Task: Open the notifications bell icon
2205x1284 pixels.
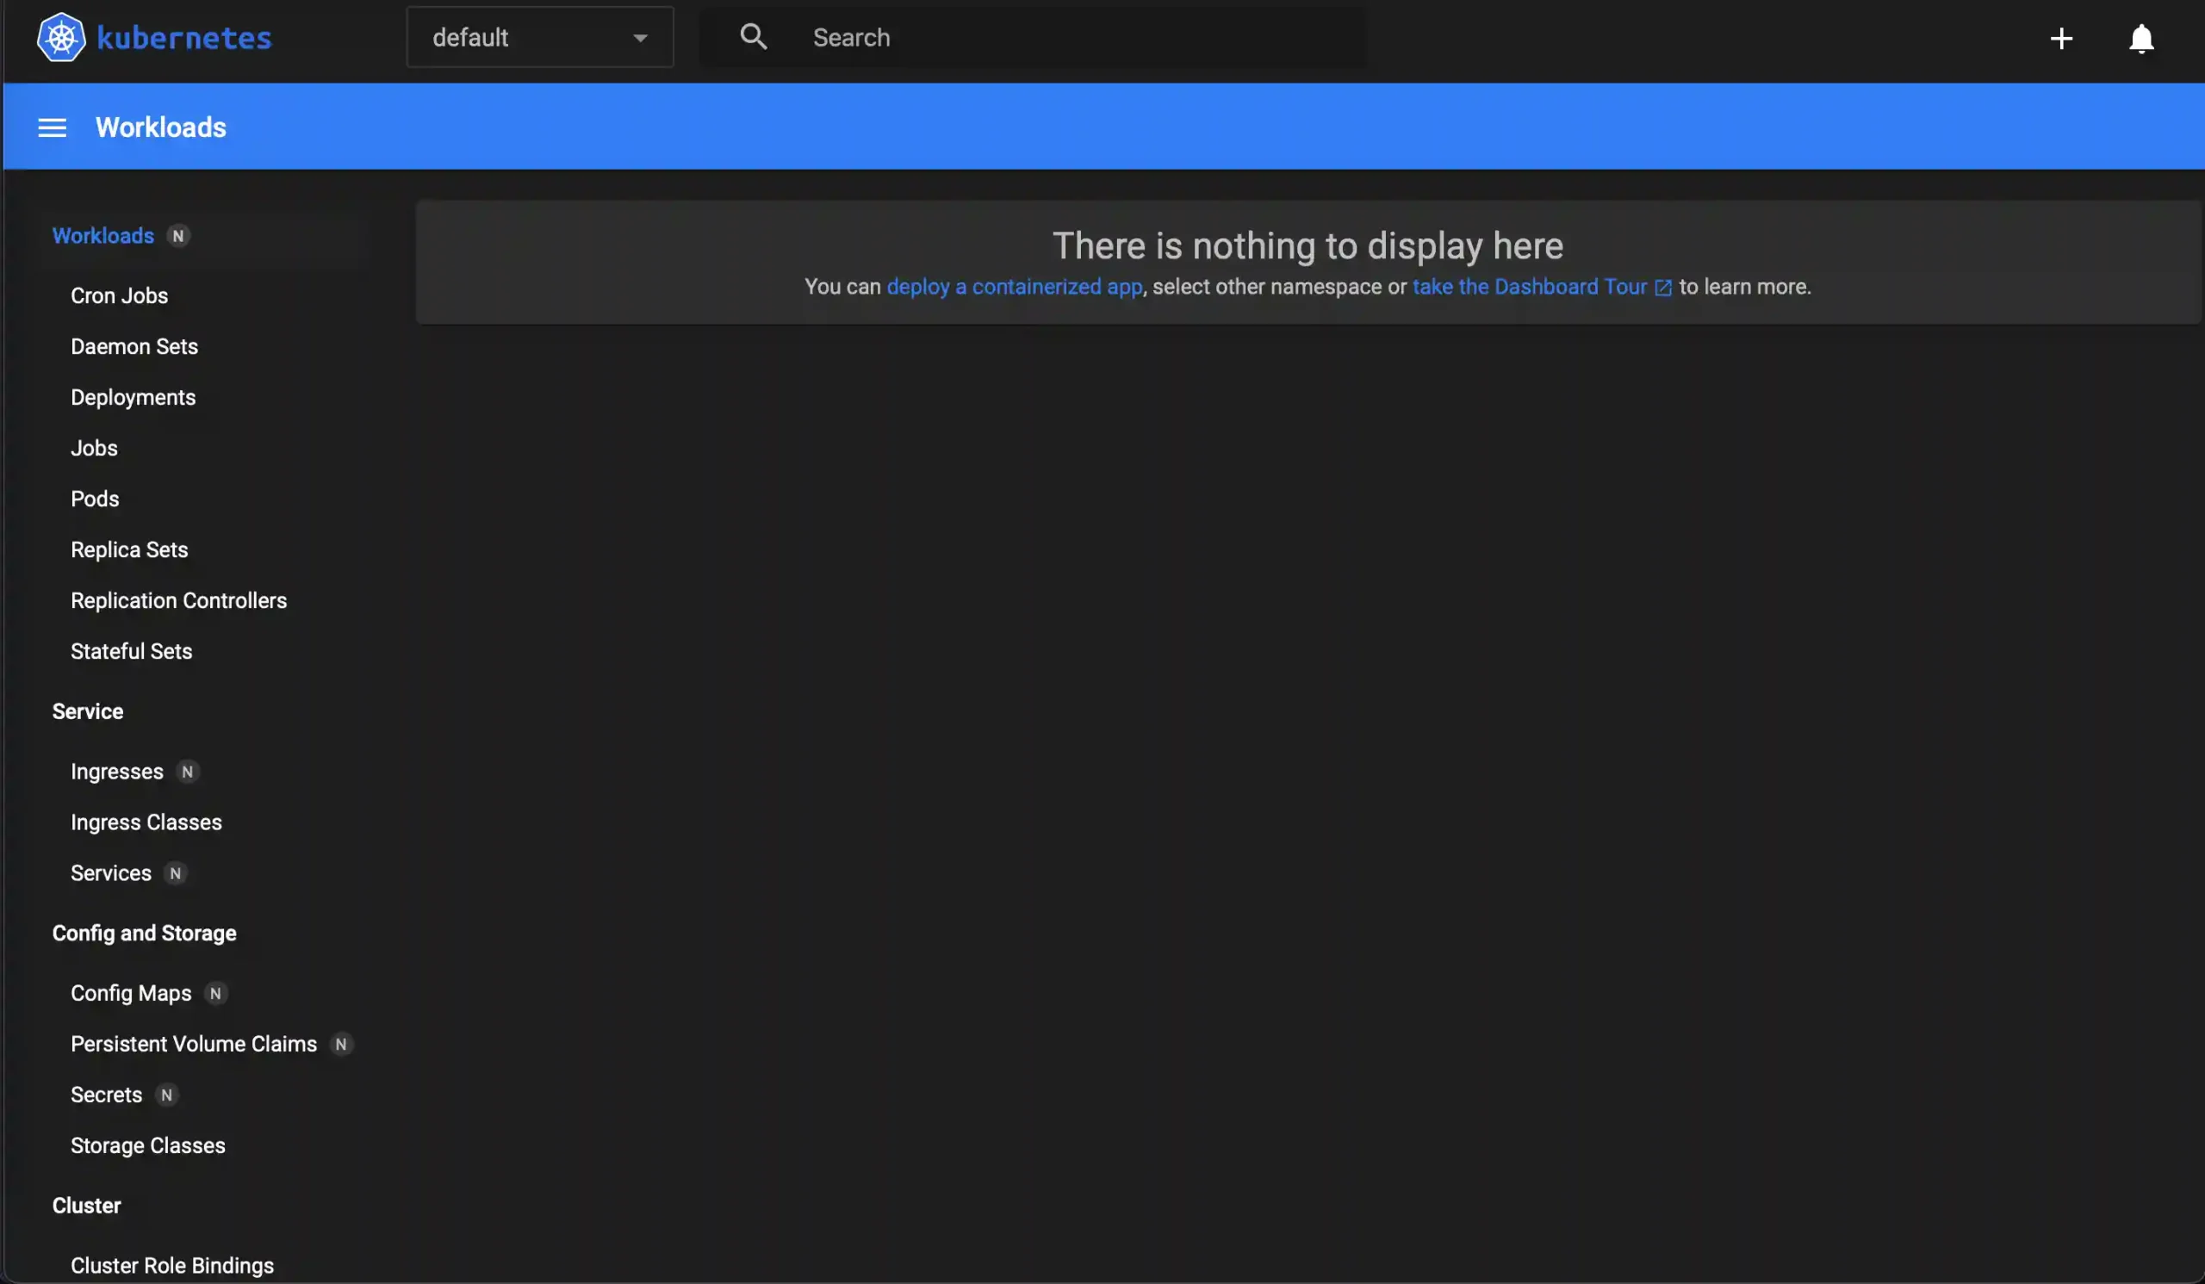Action: (x=2140, y=39)
